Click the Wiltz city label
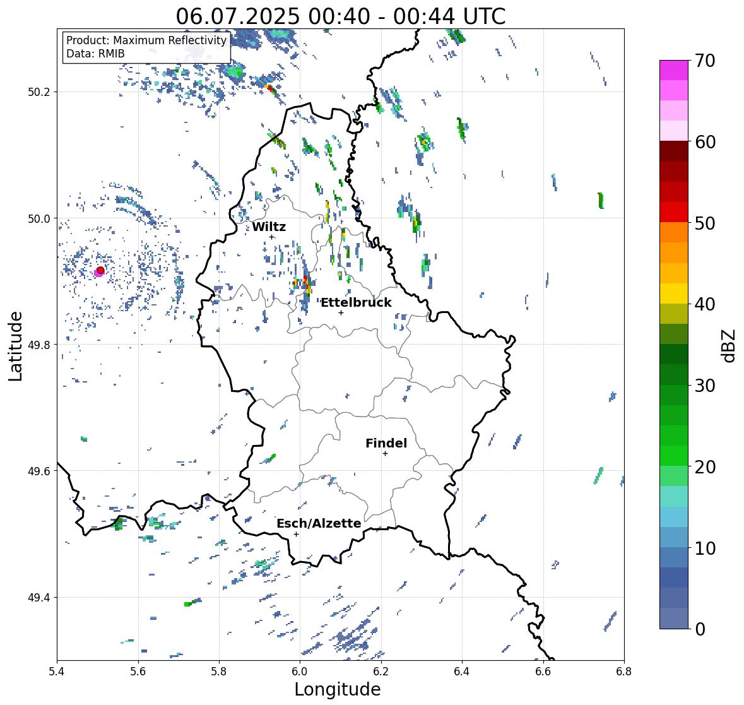744x705 pixels. 269,227
